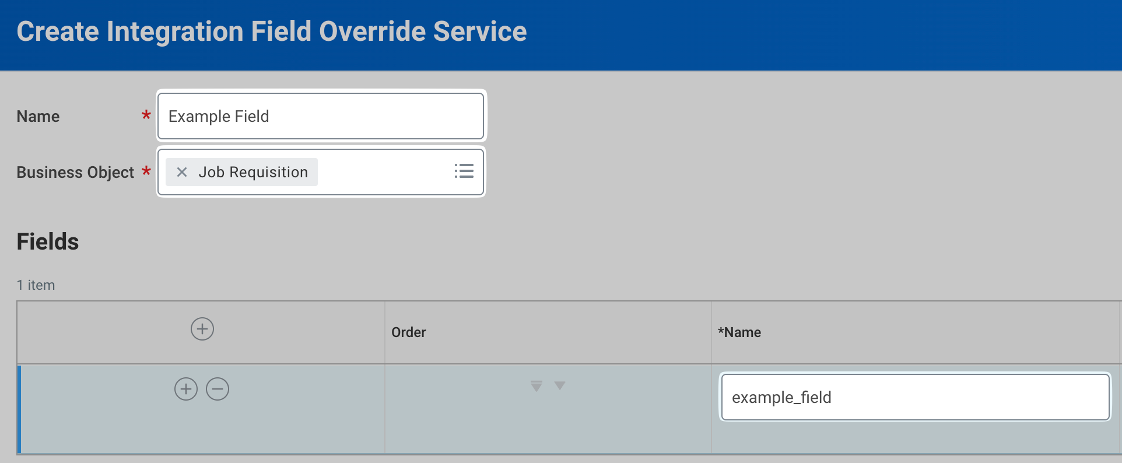Image resolution: width=1122 pixels, height=463 pixels.
Task: Click the Fields section heading
Action: 48,241
